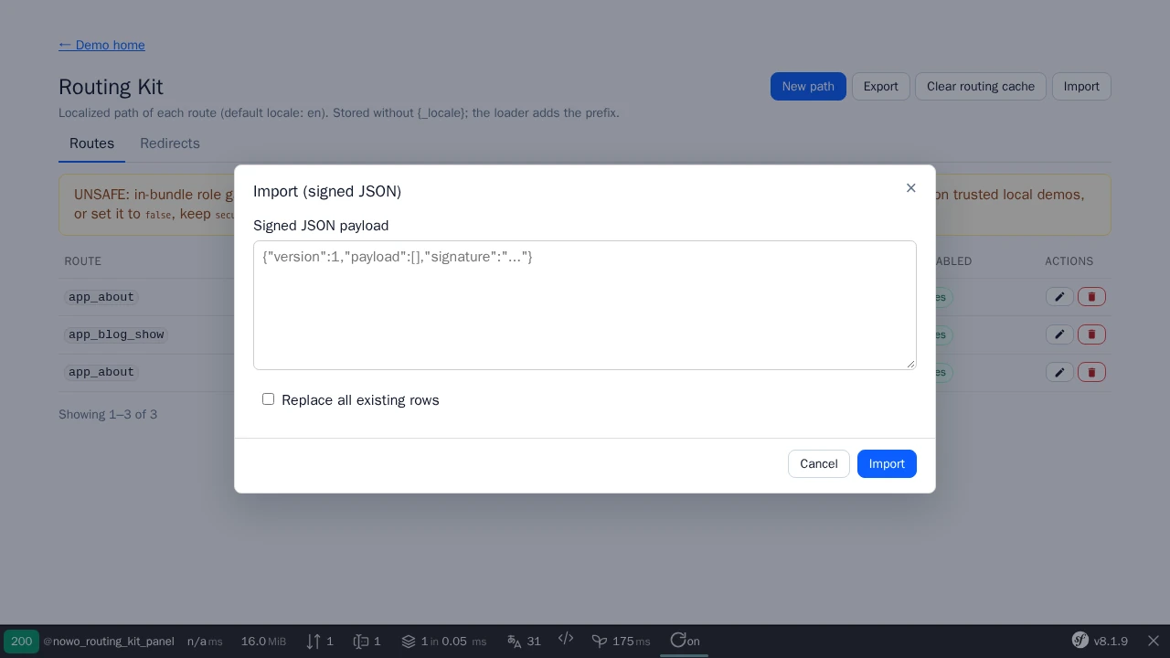This screenshot has width=1170, height=658.
Task: Open the Symfony logo icon by v8.1.9
Action: click(1080, 641)
